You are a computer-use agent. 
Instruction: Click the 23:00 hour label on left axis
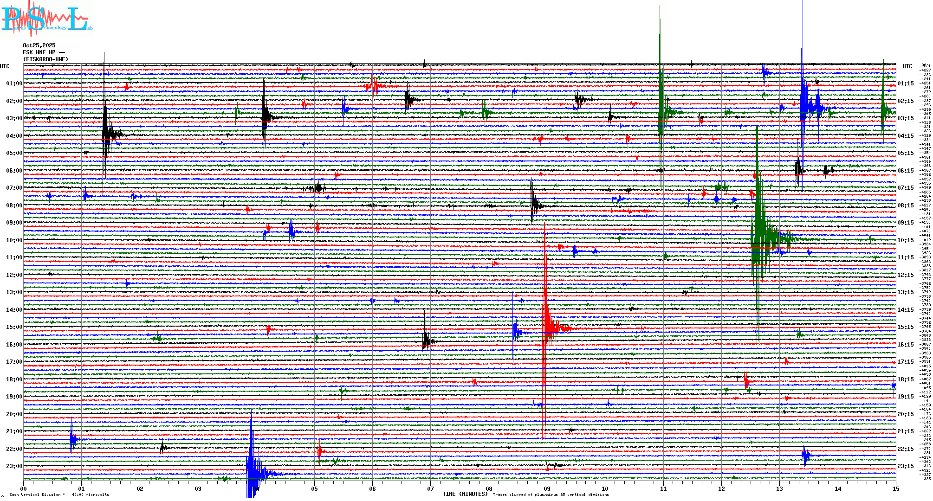click(14, 466)
